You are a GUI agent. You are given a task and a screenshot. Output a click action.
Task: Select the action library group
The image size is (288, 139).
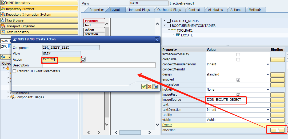[94, 30]
